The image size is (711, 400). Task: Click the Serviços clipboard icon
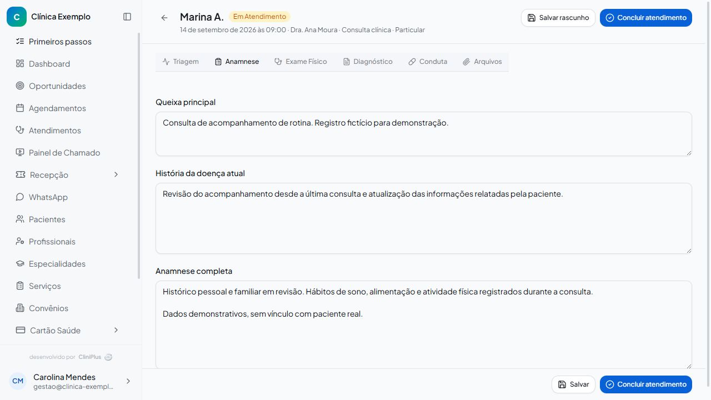tap(20, 286)
